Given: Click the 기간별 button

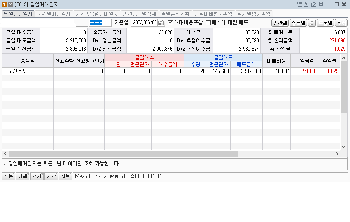Looking at the screenshot, I should coord(280,23).
